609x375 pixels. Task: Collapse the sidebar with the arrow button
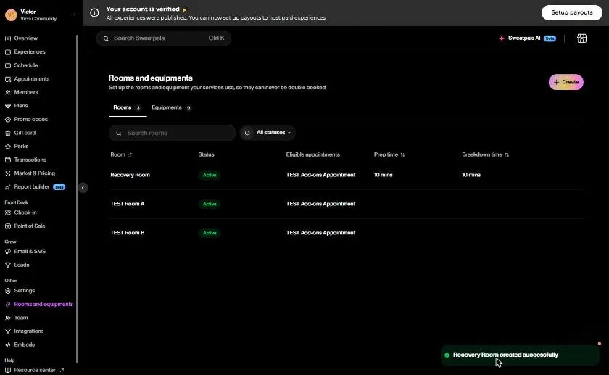[83, 188]
